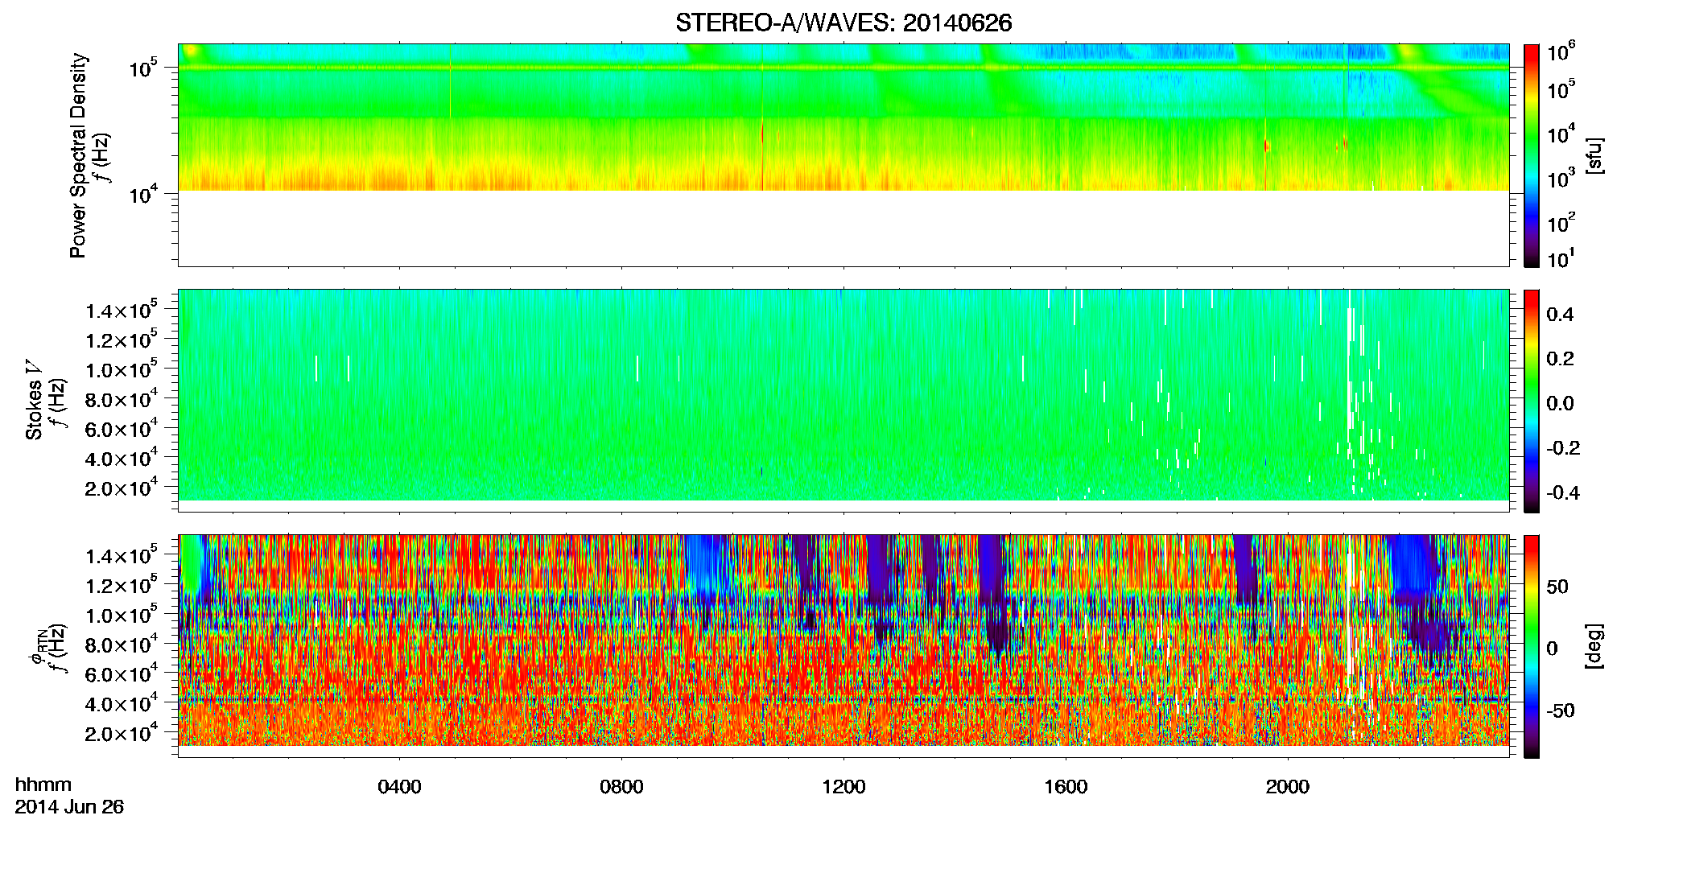Click the 8.0×10^4 tick of Stokes V panel

click(122, 400)
